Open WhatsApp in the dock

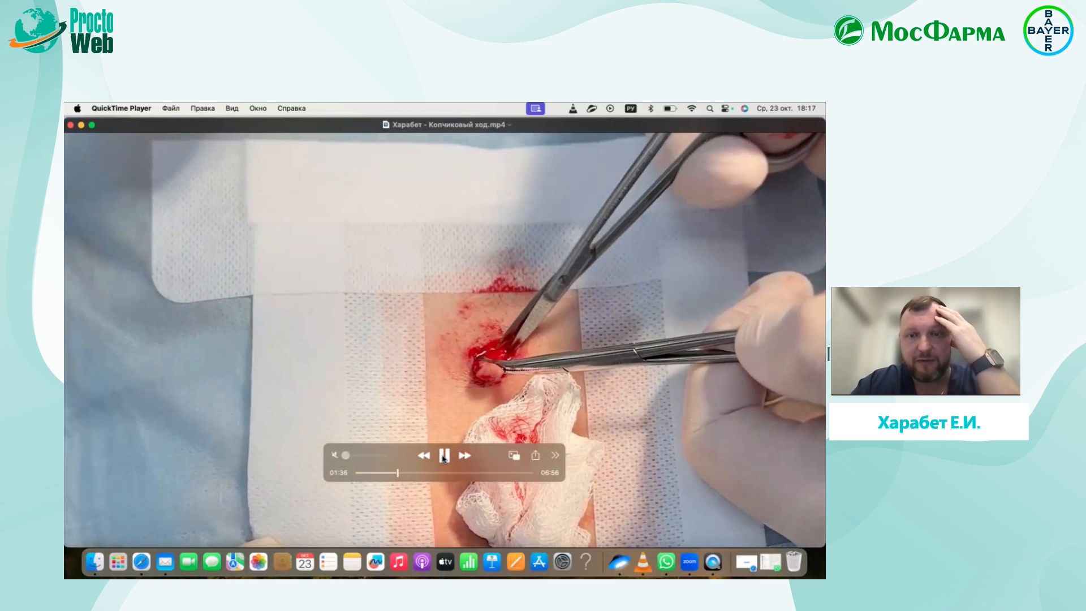(666, 562)
